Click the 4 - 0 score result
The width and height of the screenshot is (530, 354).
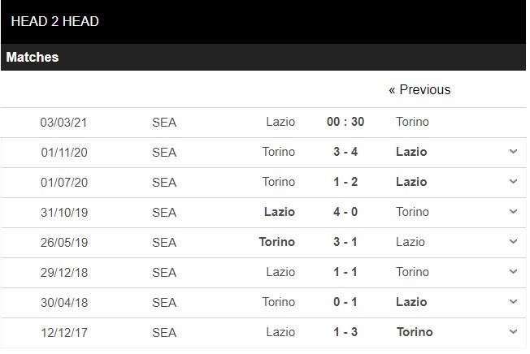tap(345, 212)
